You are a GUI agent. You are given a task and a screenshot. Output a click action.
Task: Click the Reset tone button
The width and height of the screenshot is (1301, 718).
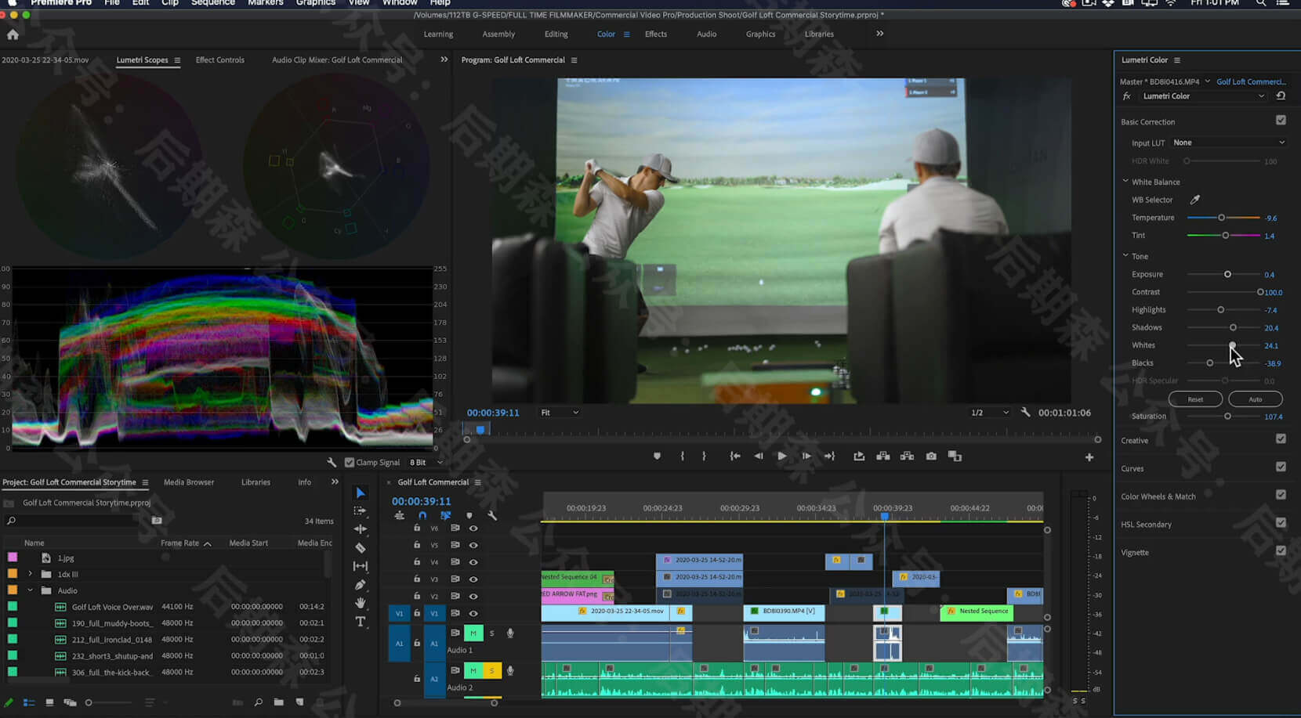pos(1194,399)
